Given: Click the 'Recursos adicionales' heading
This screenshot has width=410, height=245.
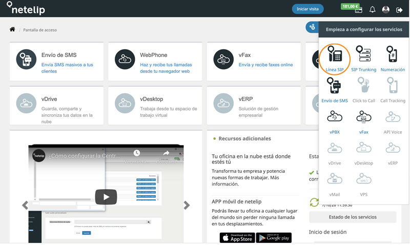Looking at the screenshot, I should [x=244, y=138].
